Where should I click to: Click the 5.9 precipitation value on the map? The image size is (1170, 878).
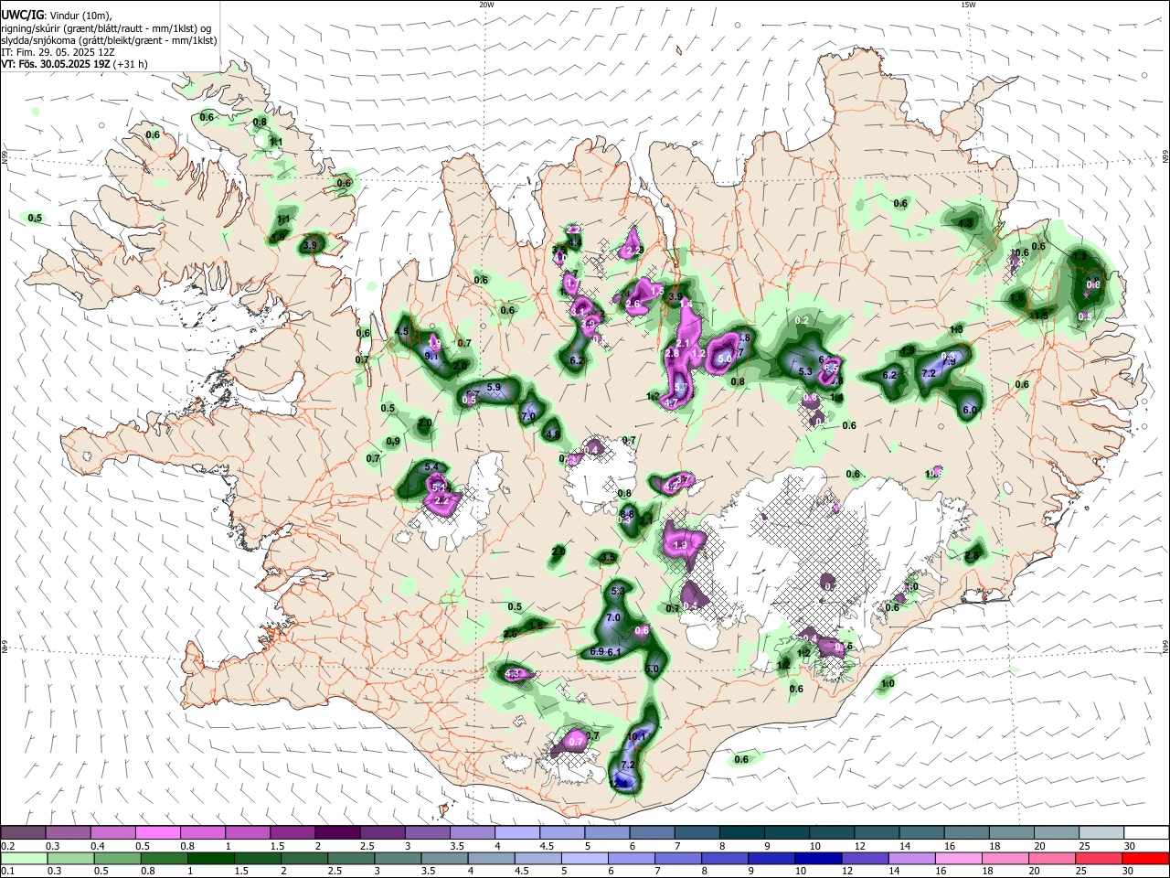click(495, 388)
